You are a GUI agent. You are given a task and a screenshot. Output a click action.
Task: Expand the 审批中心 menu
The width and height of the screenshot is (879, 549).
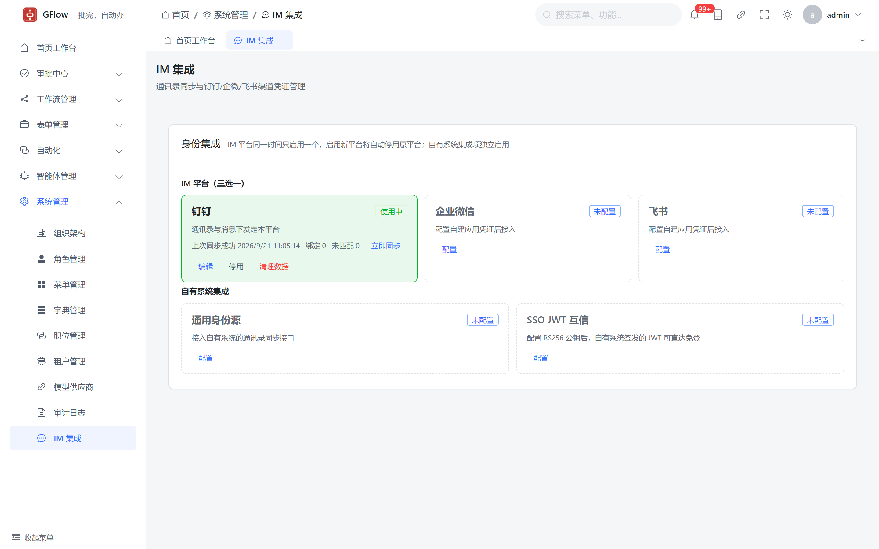pos(73,73)
